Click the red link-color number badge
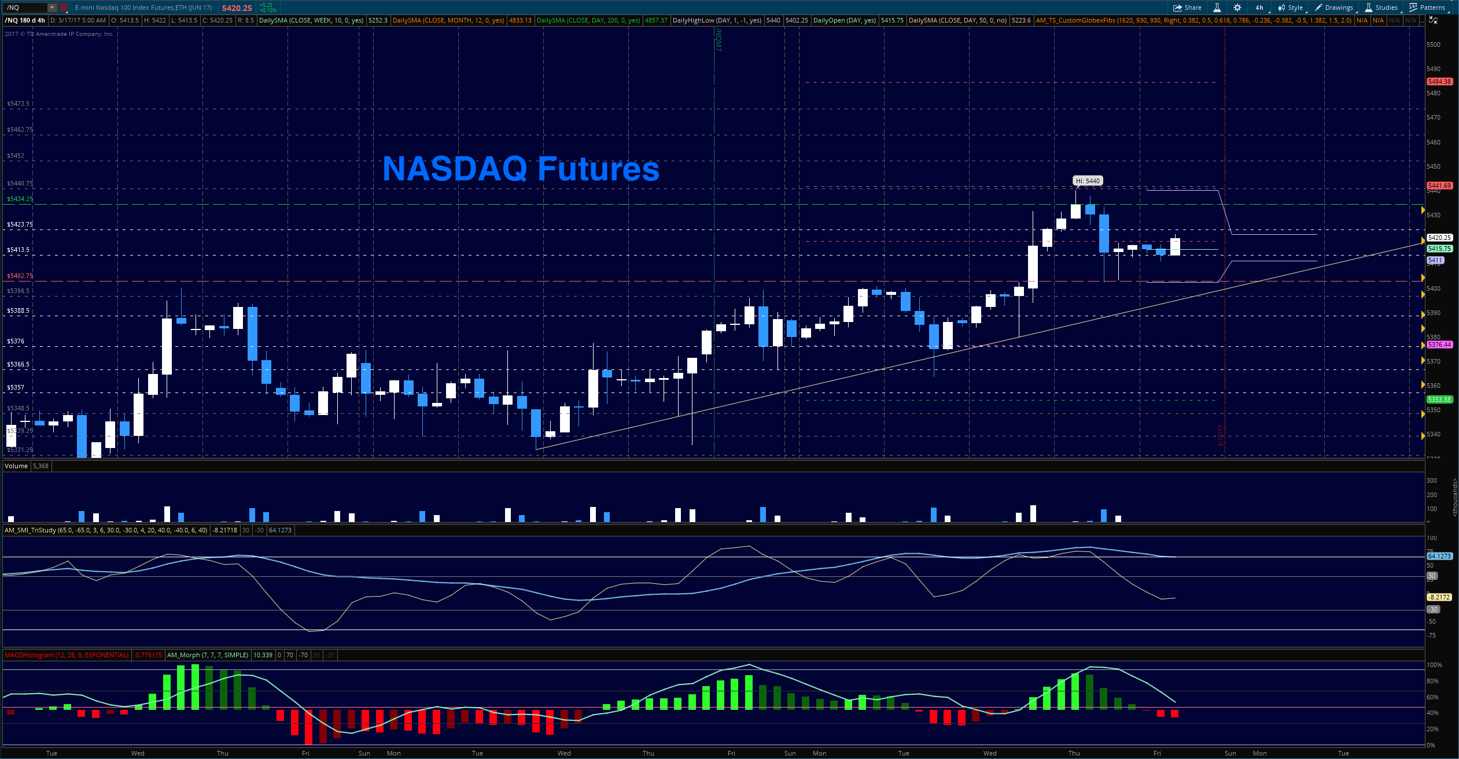 tap(64, 8)
